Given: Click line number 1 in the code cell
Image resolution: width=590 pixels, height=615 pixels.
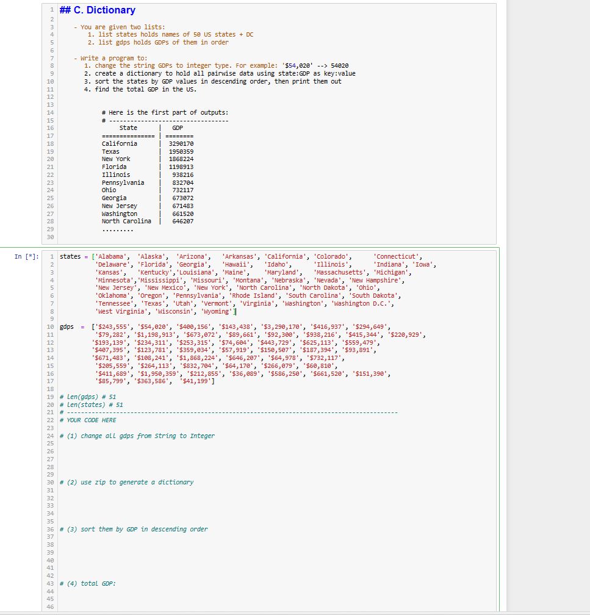Looking at the screenshot, I should 50,256.
